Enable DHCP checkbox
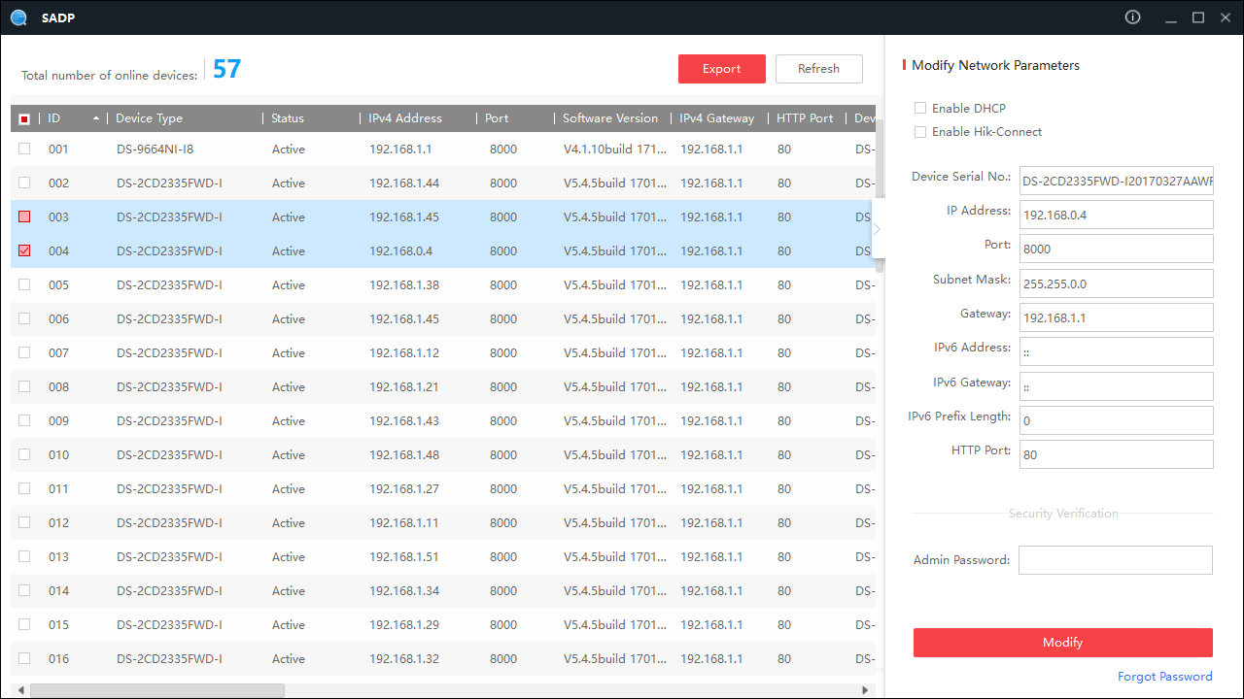The width and height of the screenshot is (1244, 699). pos(920,109)
